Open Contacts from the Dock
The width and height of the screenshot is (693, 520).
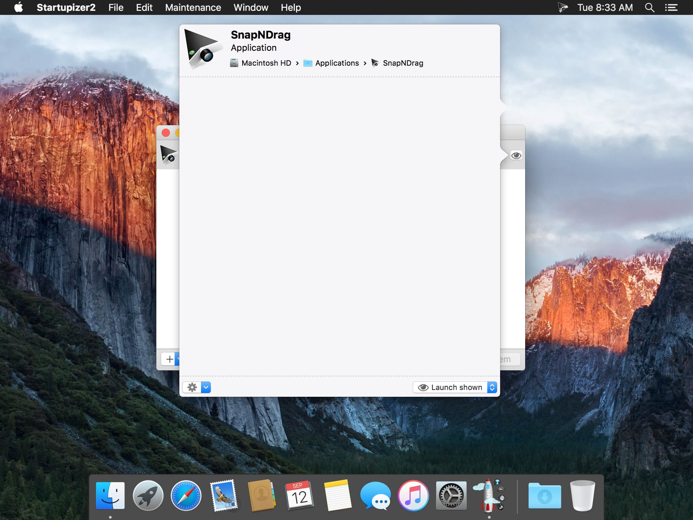tap(262, 496)
